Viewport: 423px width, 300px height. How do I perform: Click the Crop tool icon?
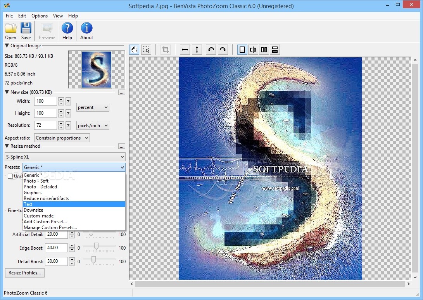[x=166, y=50]
